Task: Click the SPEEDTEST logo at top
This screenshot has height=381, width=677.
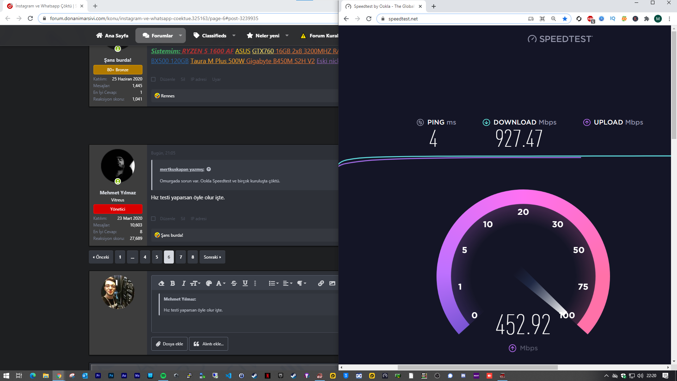Action: [560, 39]
